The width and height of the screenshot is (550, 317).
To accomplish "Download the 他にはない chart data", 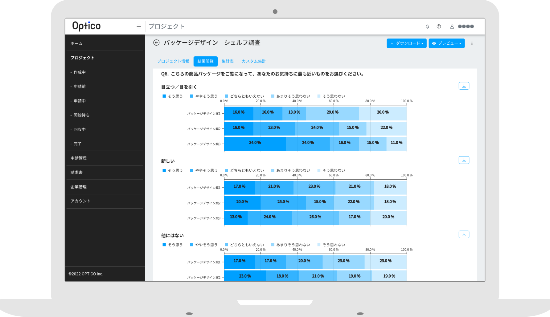I will click(x=464, y=234).
